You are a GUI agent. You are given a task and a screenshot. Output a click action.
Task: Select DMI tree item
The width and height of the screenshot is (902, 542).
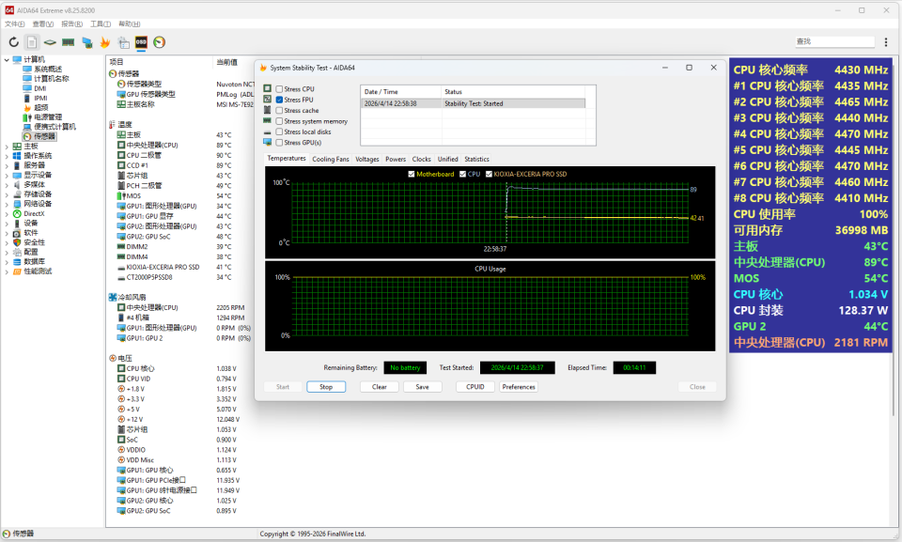click(39, 88)
